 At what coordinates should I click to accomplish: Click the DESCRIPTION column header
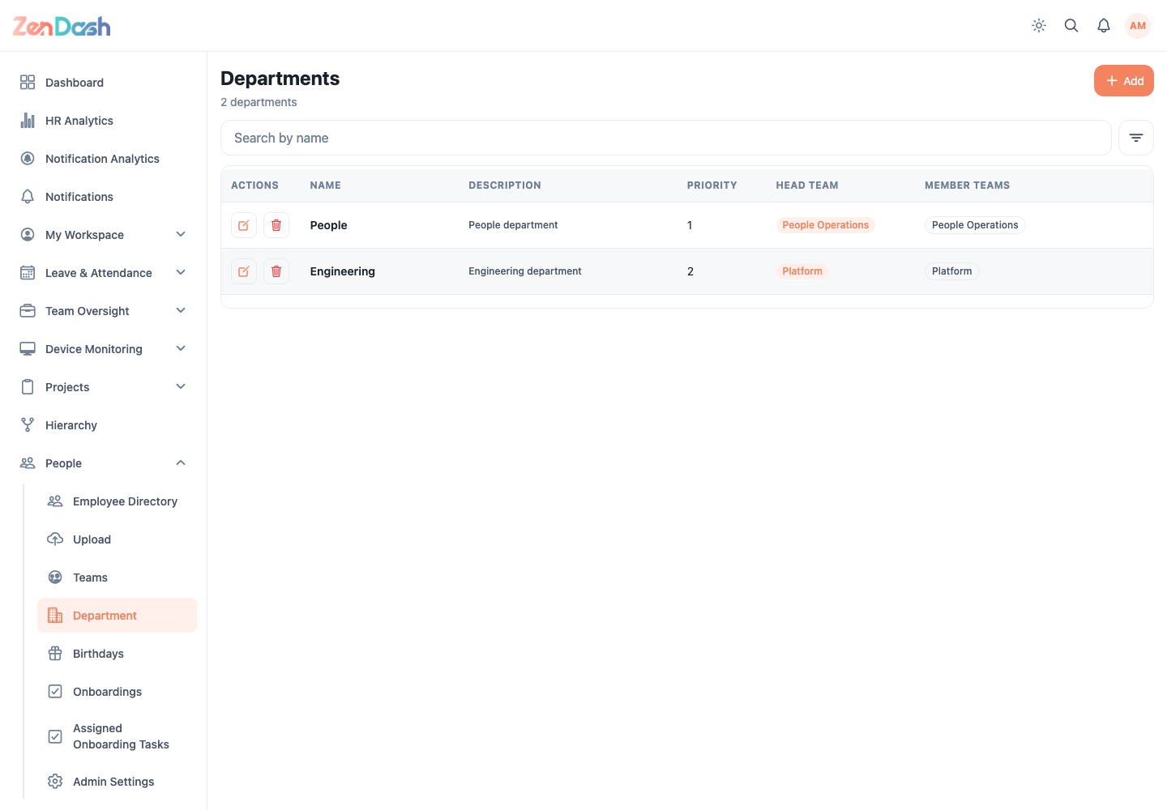click(504, 185)
